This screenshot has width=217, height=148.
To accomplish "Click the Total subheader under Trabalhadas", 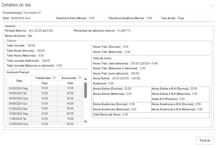I will click(x=44, y=83).
